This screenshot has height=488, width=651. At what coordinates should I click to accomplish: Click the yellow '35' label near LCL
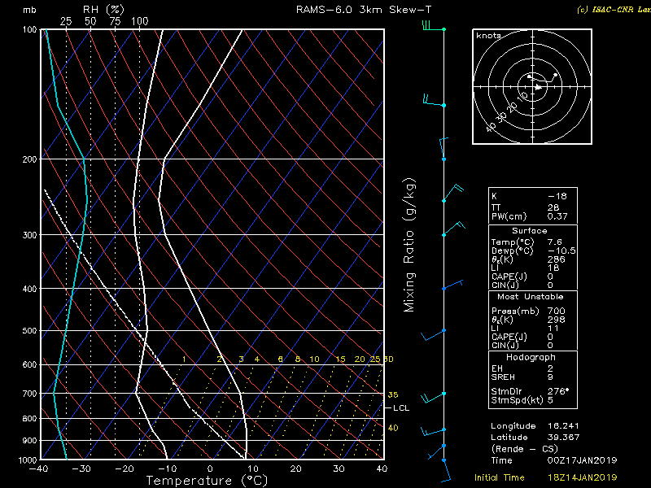pos(393,395)
